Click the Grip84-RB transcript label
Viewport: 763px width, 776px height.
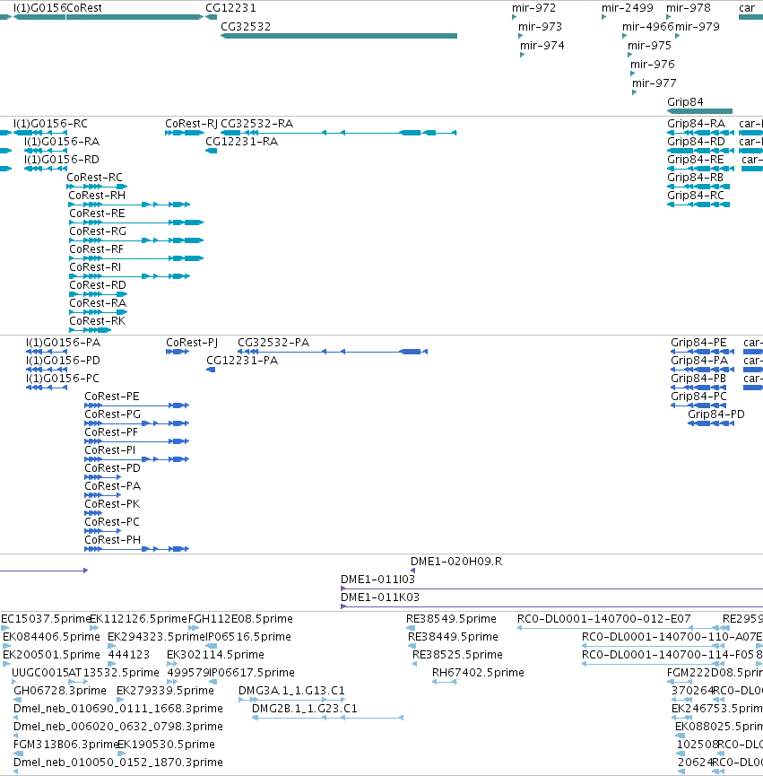click(695, 177)
